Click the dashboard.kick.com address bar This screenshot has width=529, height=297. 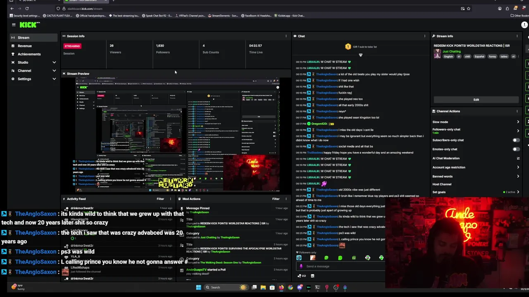85,9
